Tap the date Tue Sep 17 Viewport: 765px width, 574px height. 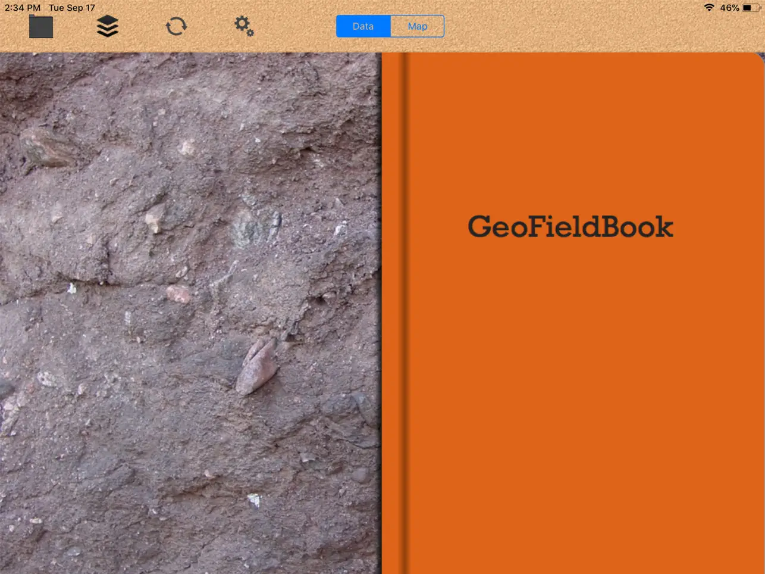click(x=72, y=8)
